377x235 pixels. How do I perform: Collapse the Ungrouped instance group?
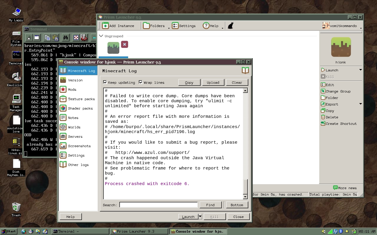pyautogui.click(x=101, y=36)
